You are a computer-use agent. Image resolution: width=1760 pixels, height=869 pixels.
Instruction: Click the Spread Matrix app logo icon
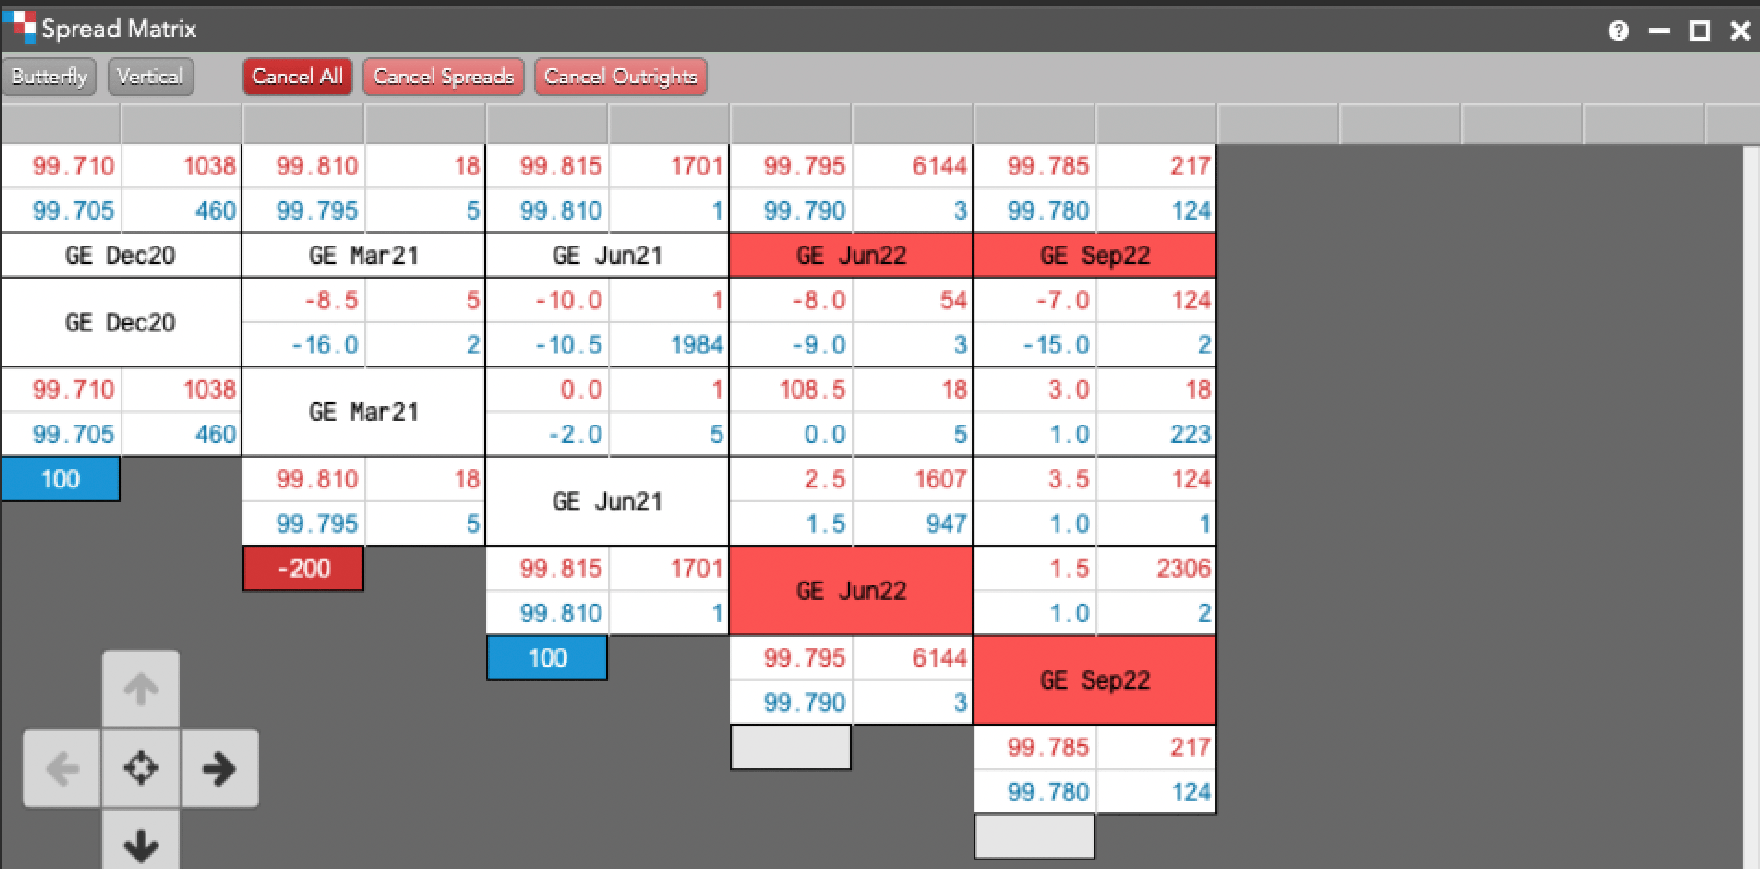point(19,27)
